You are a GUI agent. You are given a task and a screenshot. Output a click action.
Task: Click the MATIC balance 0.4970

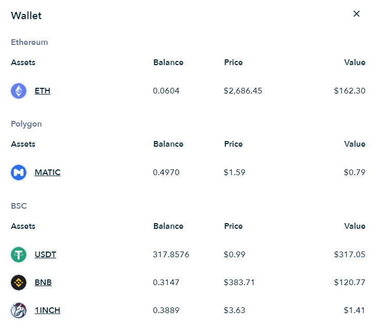166,173
